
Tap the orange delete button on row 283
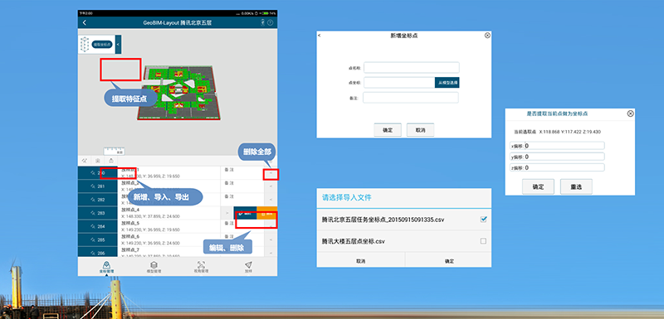point(267,213)
